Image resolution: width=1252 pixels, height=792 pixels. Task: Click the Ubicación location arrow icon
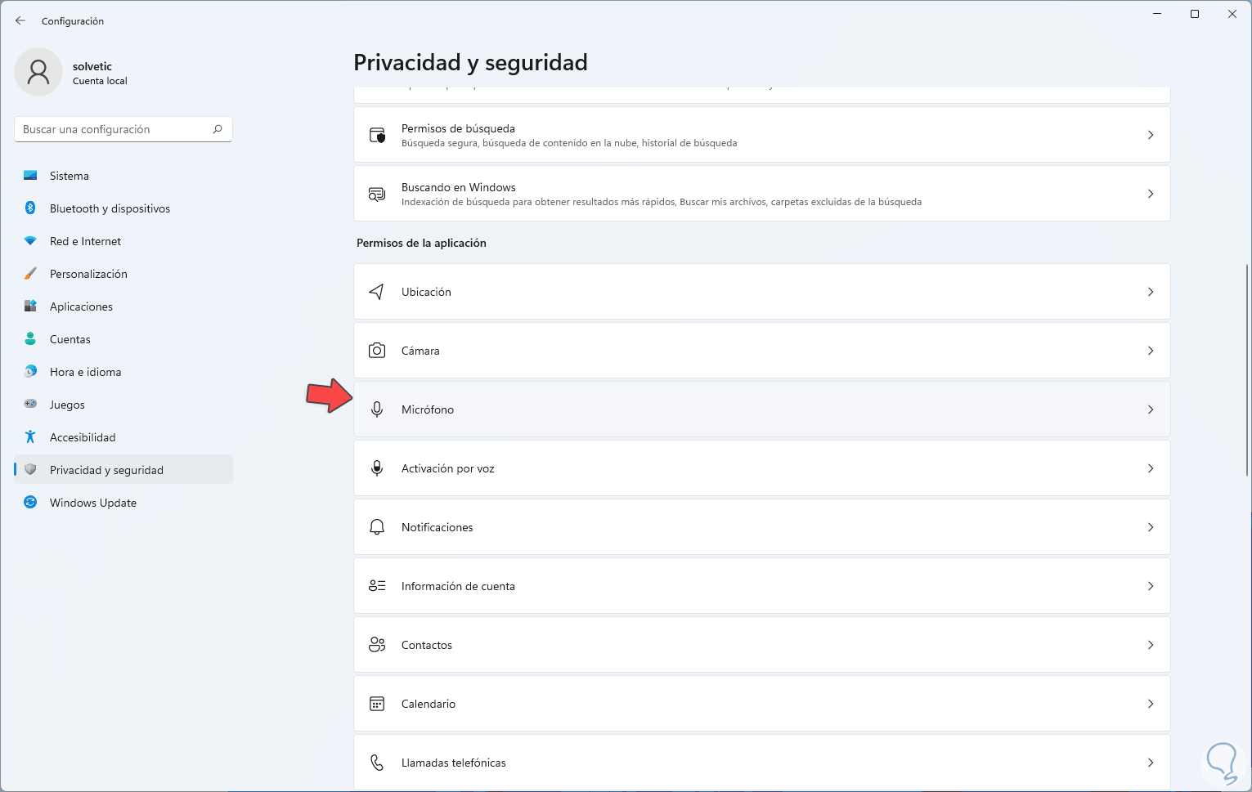pos(376,292)
